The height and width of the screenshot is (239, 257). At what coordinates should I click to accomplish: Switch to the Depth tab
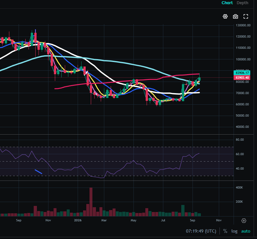pyautogui.click(x=243, y=3)
